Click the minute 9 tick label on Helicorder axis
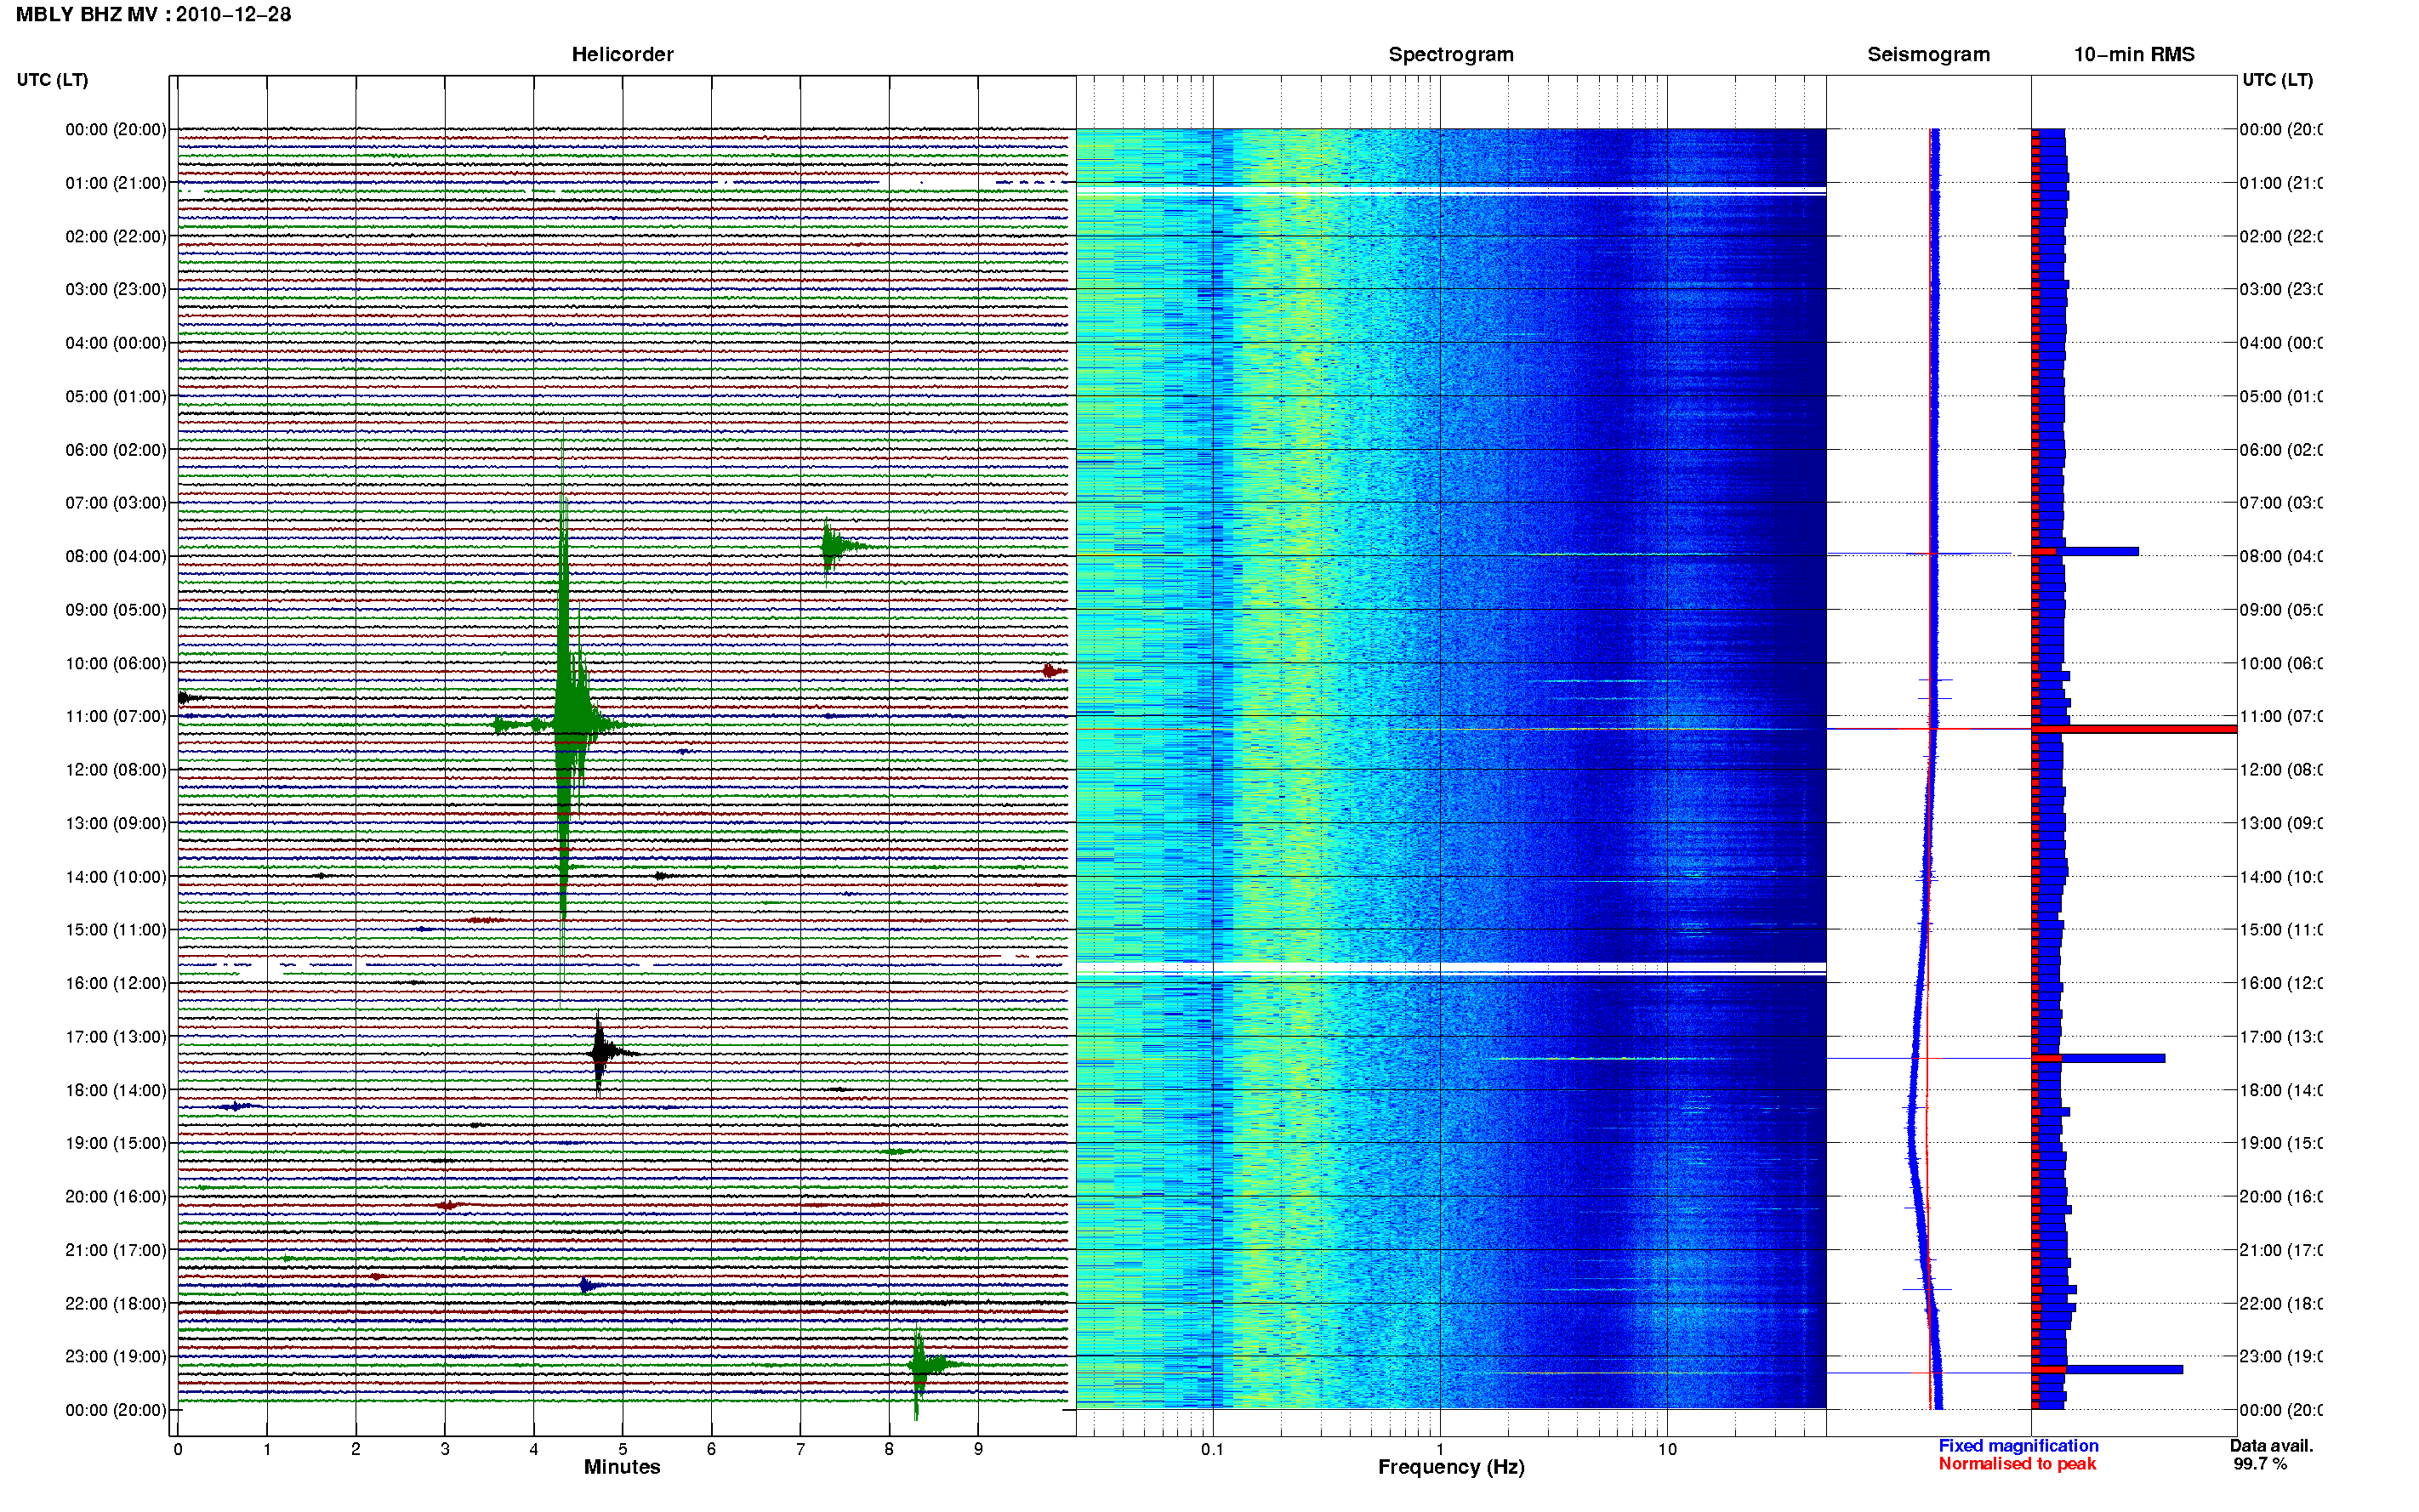 tap(978, 1449)
